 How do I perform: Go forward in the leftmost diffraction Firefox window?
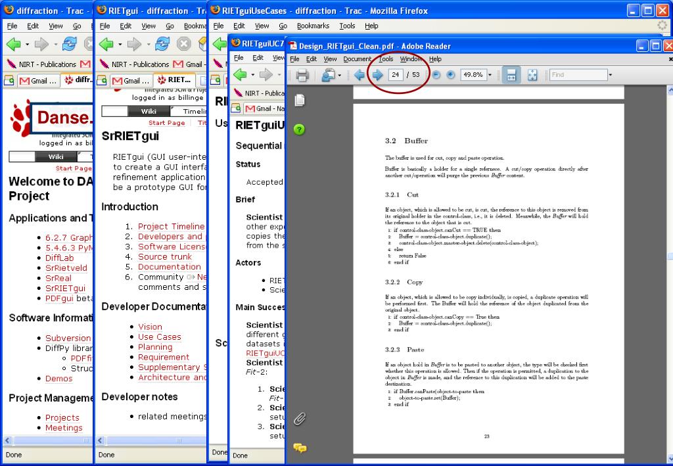click(x=41, y=44)
